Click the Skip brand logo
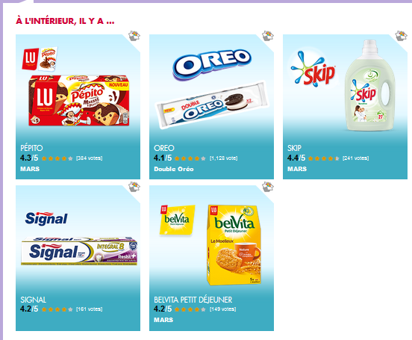 (313, 69)
